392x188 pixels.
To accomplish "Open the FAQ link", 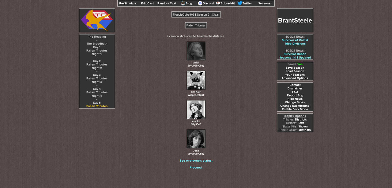I will pyautogui.click(x=295, y=92).
